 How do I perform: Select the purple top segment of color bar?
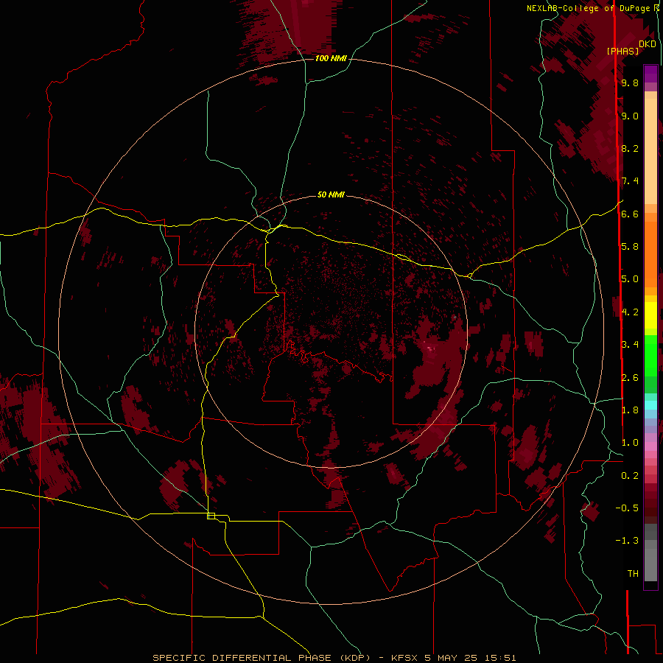pos(650,74)
